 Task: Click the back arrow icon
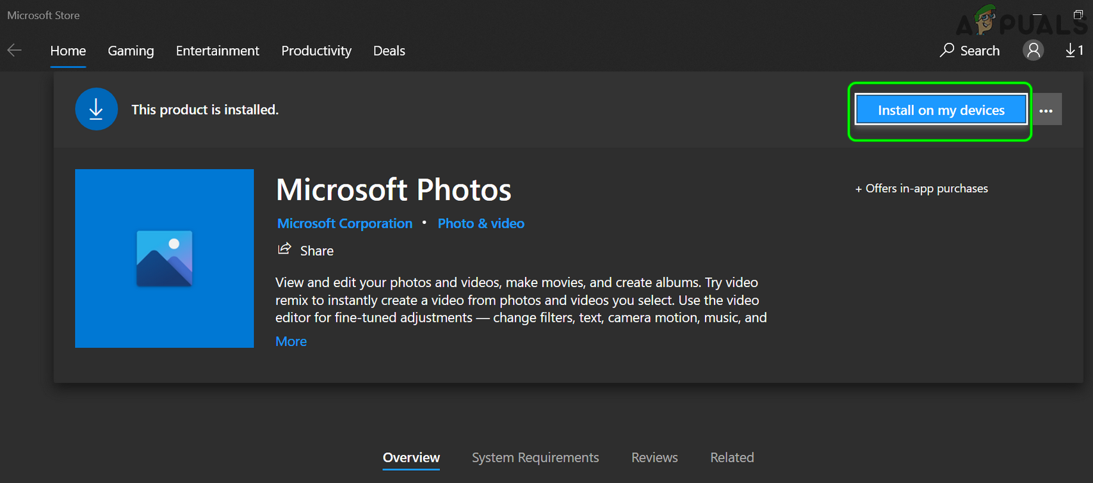pos(15,51)
